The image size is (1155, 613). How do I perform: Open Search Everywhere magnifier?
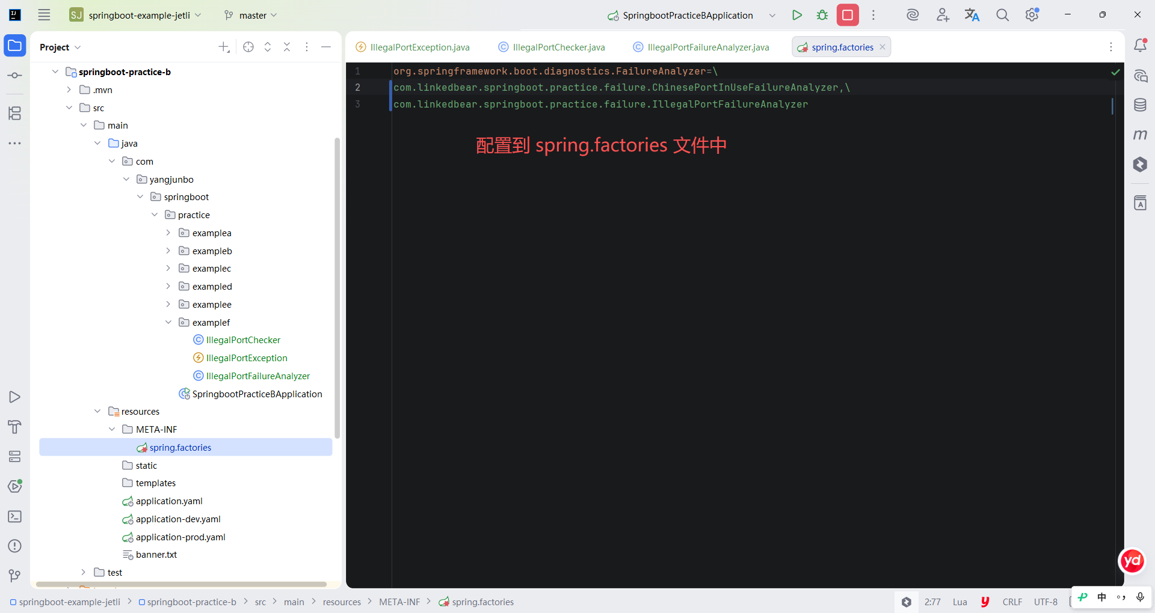click(x=1002, y=15)
